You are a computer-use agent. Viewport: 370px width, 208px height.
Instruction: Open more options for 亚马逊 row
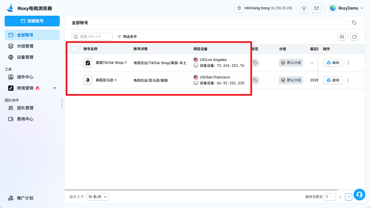[x=348, y=80]
